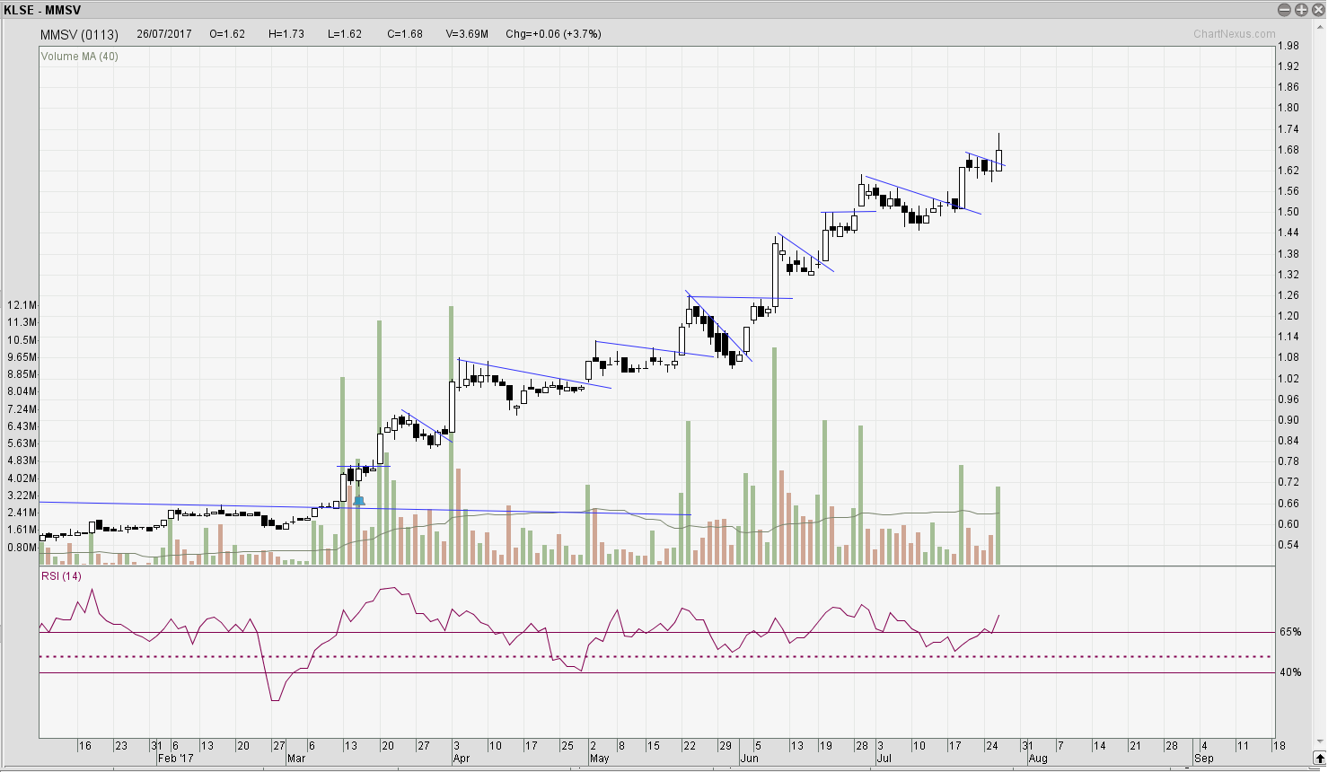
Task: Click the MMSV (0113) stock name
Action: tap(79, 35)
